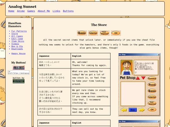This screenshot has height=127, width=170.
Task: Click the HamHam Hamsters sidebar heading
Action: click(15, 25)
